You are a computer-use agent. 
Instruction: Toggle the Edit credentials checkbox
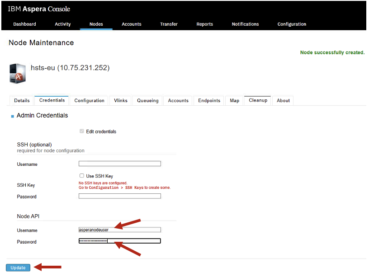coord(82,131)
